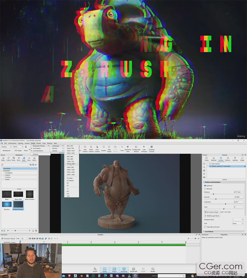The image size is (247, 278).
Task: Open the Render menu
Action: click(x=39, y=143)
